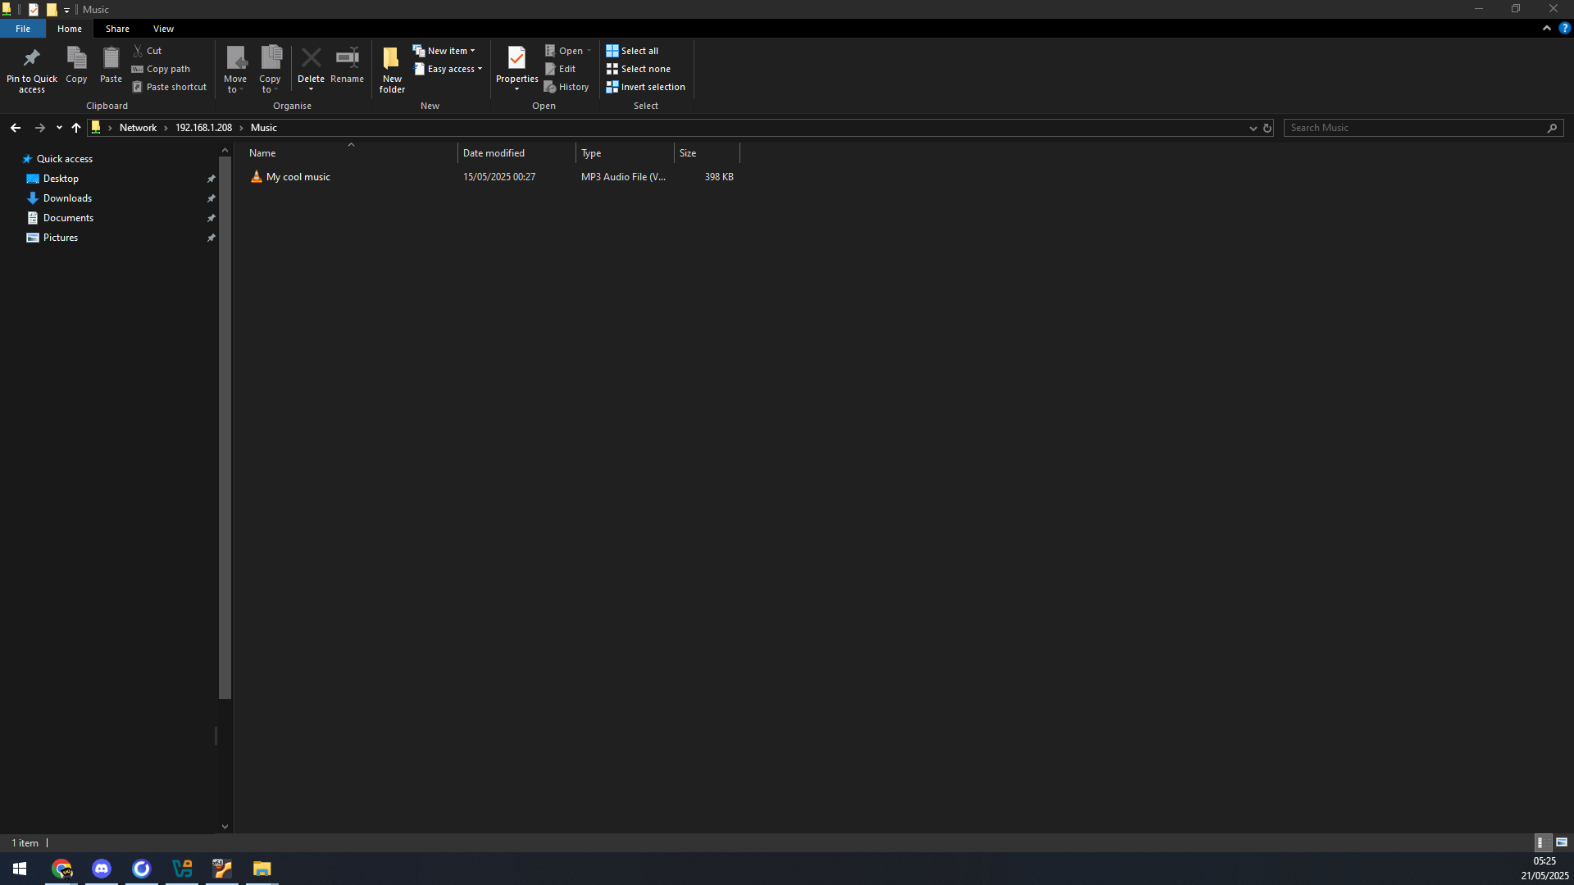Sort files by Size column header

point(707,153)
